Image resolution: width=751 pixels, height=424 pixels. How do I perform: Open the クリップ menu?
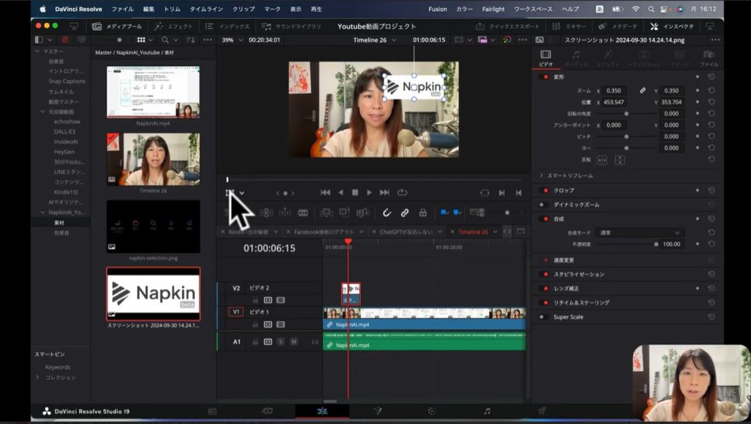click(243, 9)
